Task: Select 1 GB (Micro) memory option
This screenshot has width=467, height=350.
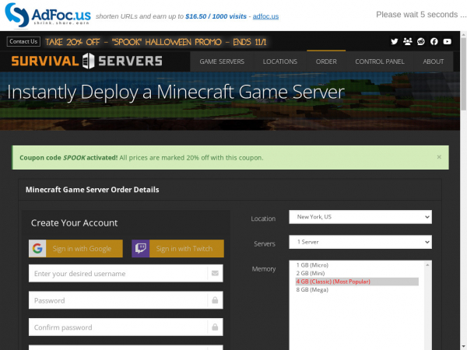Action: [x=312, y=265]
